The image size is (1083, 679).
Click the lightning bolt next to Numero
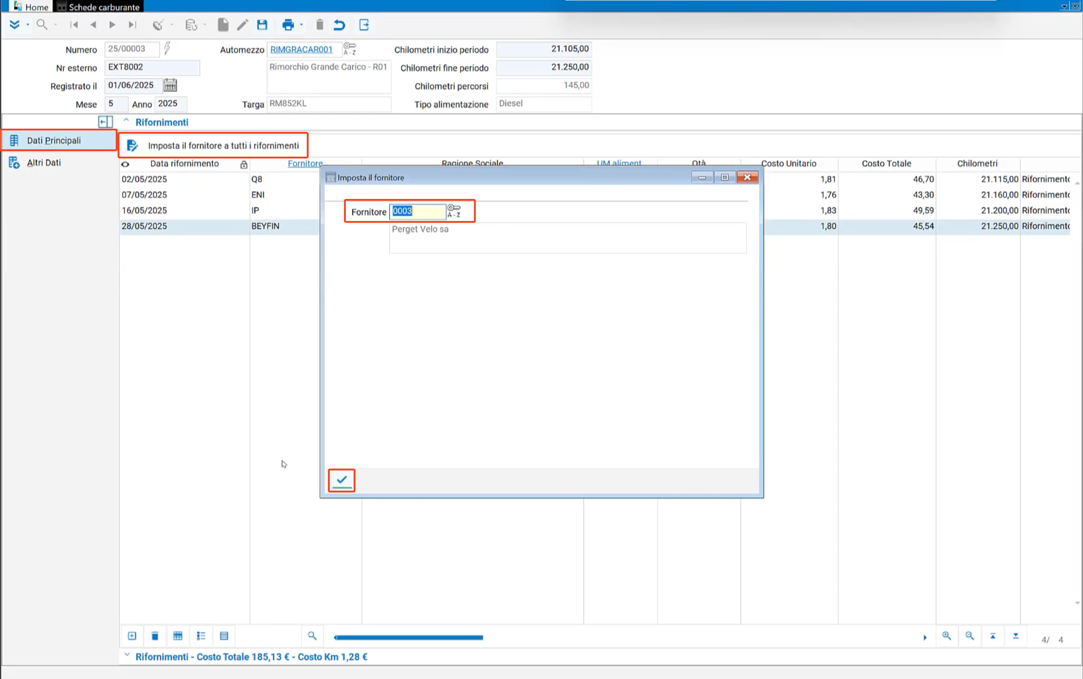point(167,48)
